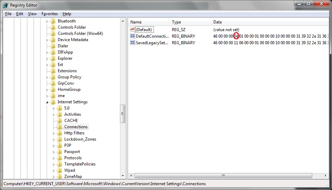Click the values pane scroll right arrow
This screenshot has height=190, width=332.
pos(326,175)
